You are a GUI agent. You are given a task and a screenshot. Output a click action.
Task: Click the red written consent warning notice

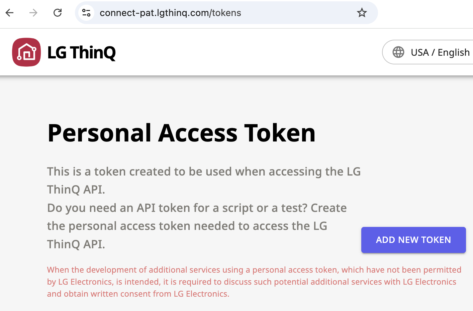point(254,282)
